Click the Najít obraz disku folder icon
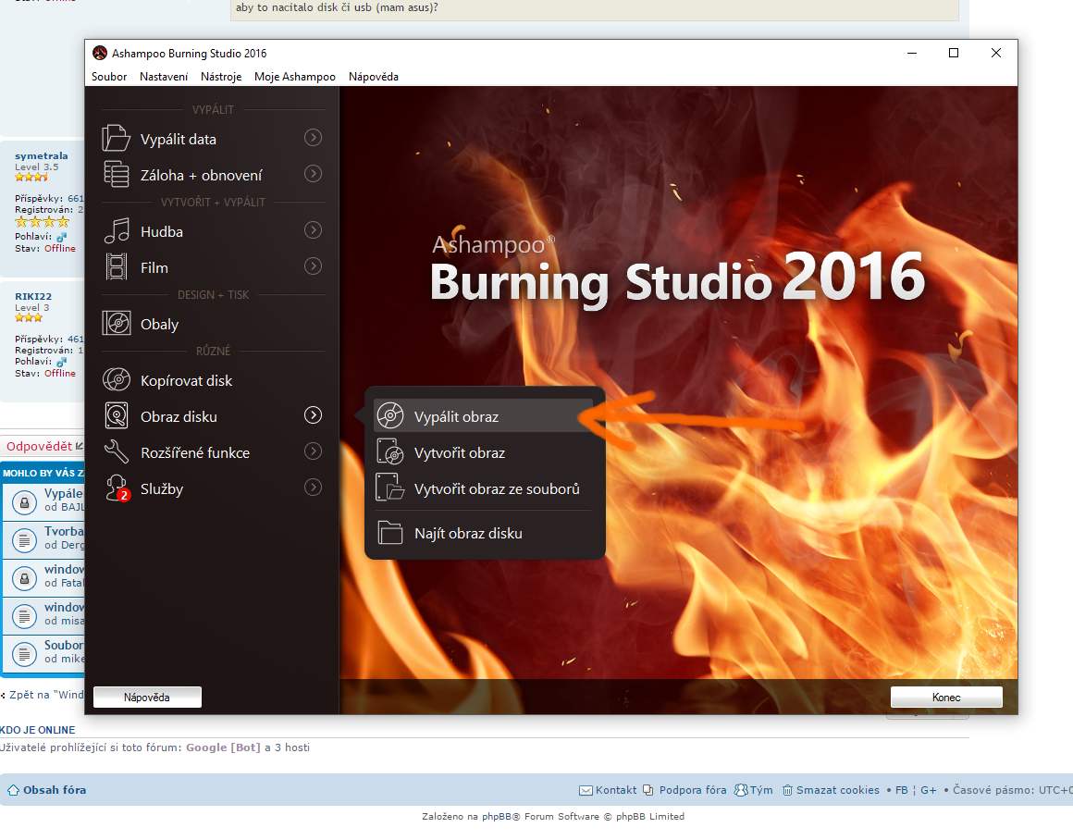Viewport: 1073px width, 840px height. click(x=390, y=533)
